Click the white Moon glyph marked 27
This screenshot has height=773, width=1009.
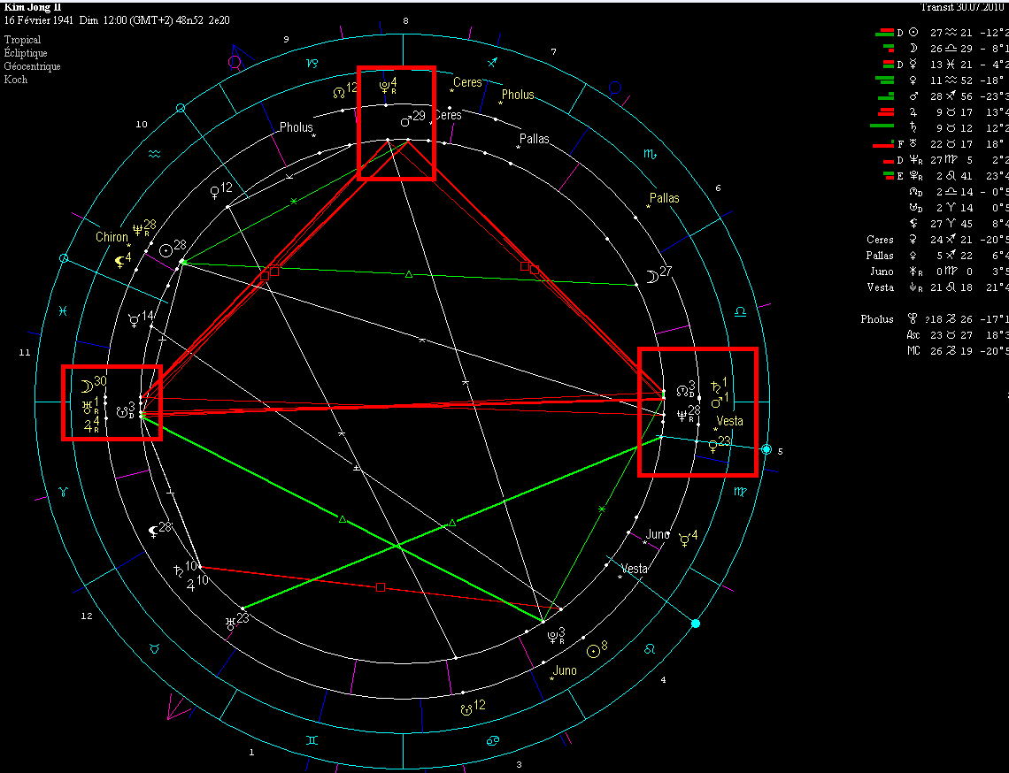pyautogui.click(x=651, y=278)
